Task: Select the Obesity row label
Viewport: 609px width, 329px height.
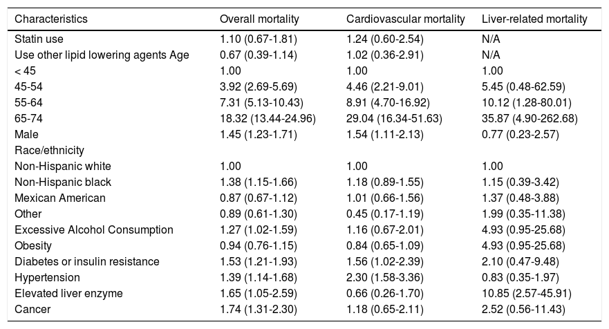Action: (32, 245)
